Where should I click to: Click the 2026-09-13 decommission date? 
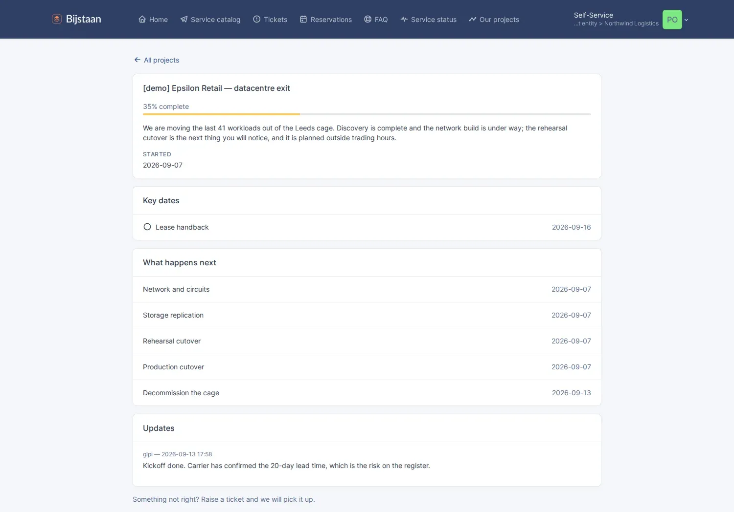[572, 393]
